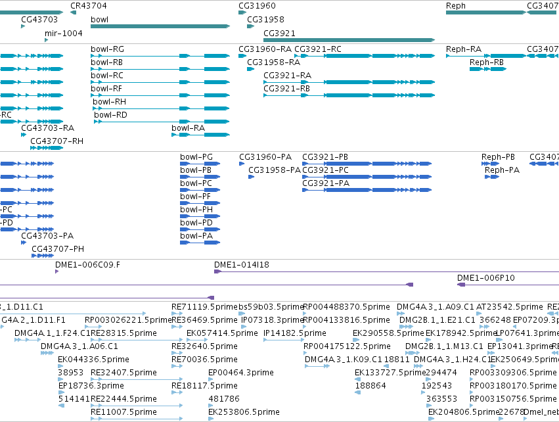
Task: Click EST RP004488370.5prime
Action: [305, 314]
